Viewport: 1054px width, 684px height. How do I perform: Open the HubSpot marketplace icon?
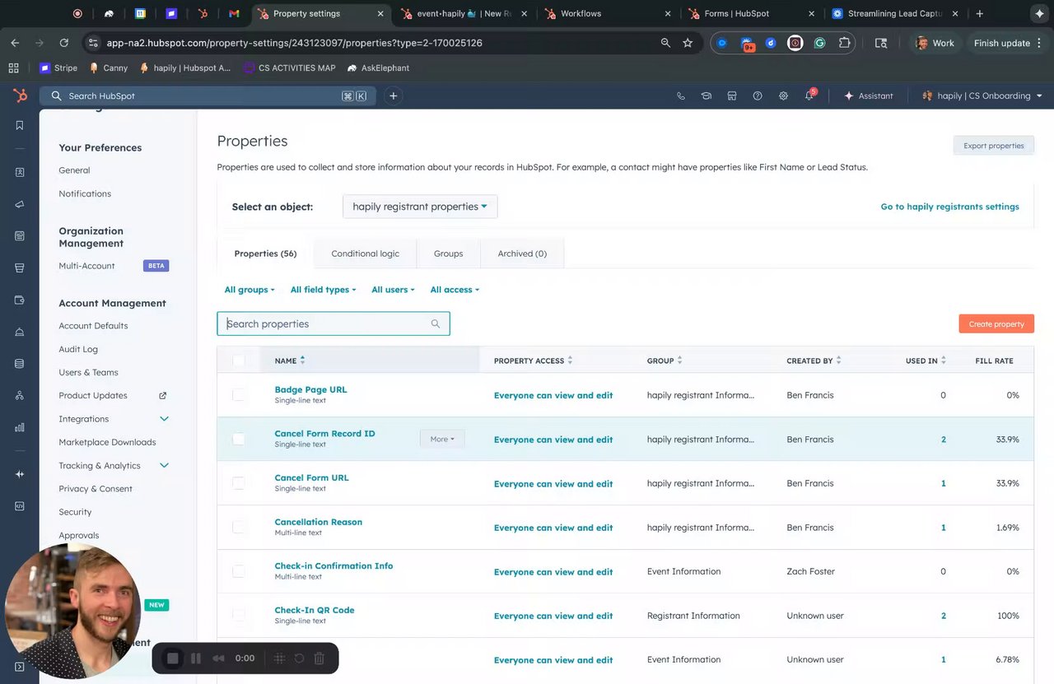(x=732, y=95)
